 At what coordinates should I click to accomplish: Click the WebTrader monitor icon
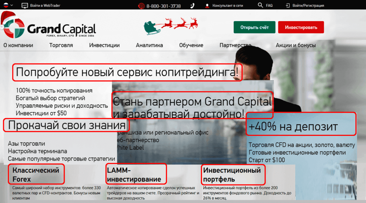click(25, 5)
